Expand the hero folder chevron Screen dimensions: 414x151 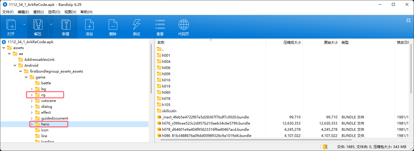tap(32, 124)
